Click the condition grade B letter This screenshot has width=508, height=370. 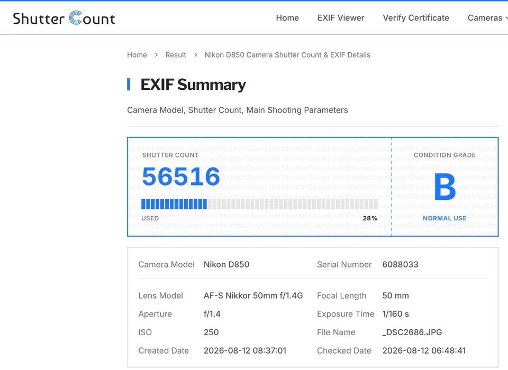445,187
